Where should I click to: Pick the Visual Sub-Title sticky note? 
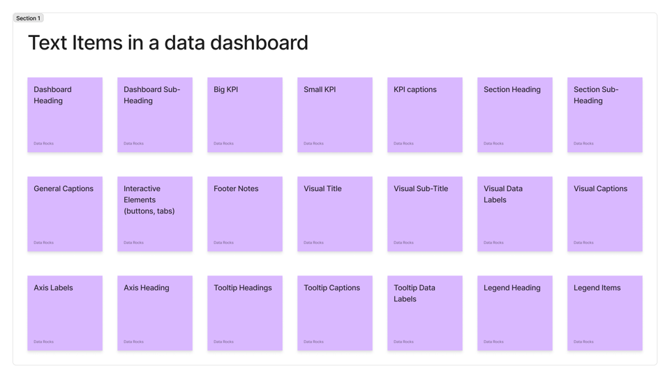coord(425,214)
